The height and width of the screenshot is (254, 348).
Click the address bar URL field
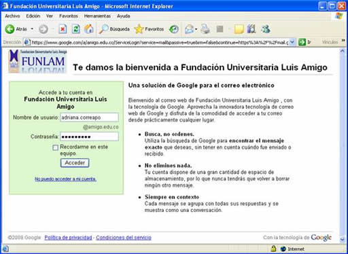pos(160,42)
